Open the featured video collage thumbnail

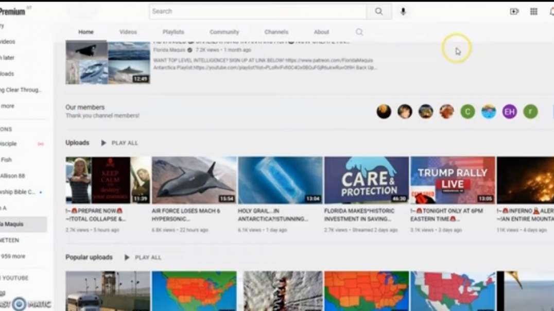[x=108, y=62]
